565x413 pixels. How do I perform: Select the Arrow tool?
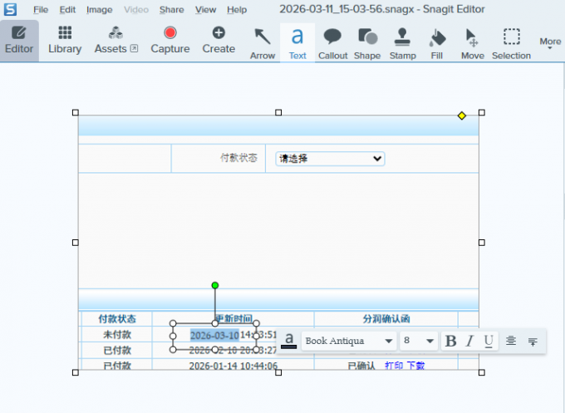[x=263, y=43]
